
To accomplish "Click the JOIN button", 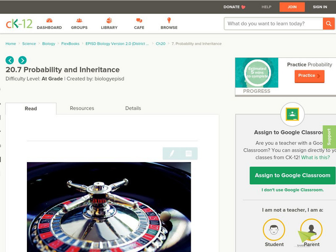I will coord(292,7).
